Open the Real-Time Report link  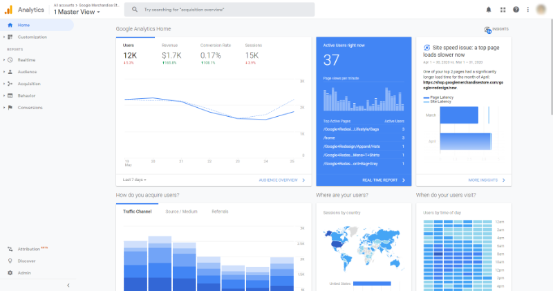pos(384,180)
